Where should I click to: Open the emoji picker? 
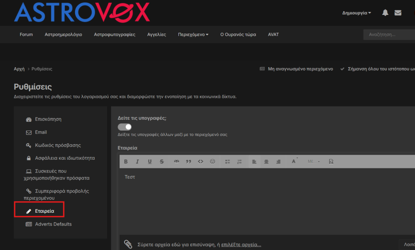212,162
